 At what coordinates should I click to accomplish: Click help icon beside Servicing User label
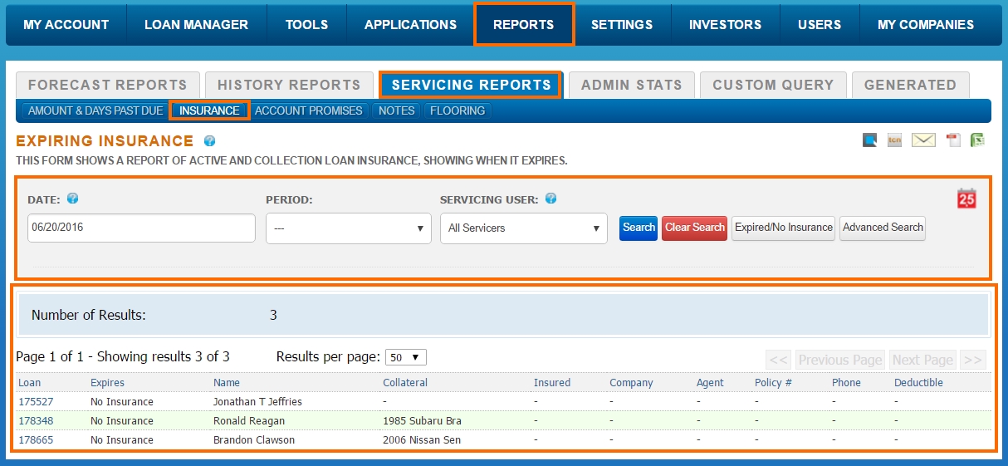[x=550, y=199]
